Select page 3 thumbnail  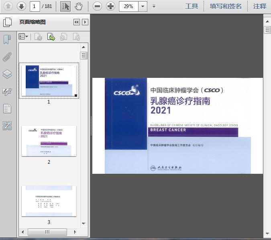click(x=49, y=201)
